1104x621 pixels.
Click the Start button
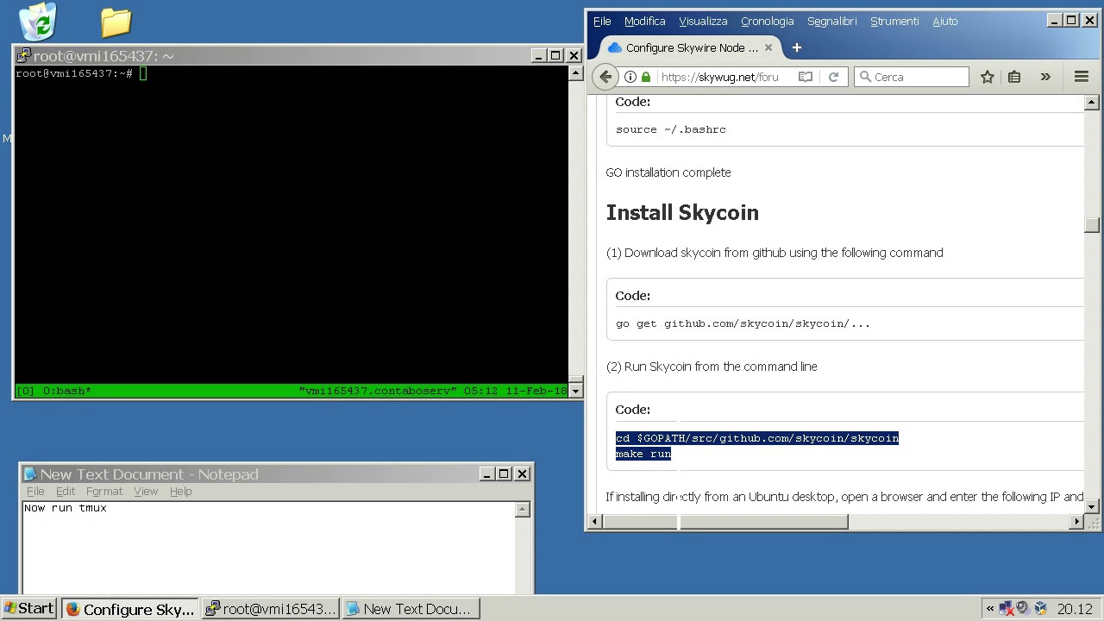coord(28,609)
